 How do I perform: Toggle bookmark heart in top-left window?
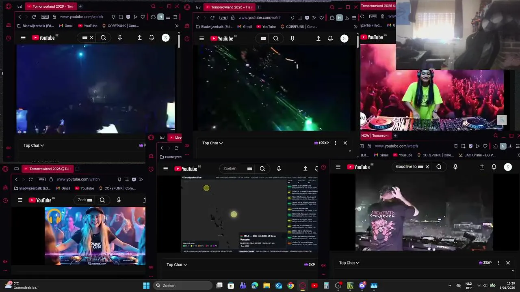click(143, 17)
